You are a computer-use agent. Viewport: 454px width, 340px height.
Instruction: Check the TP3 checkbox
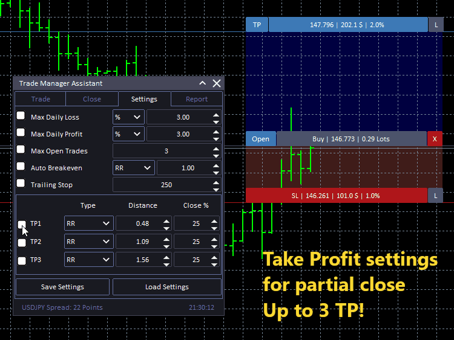(22, 261)
